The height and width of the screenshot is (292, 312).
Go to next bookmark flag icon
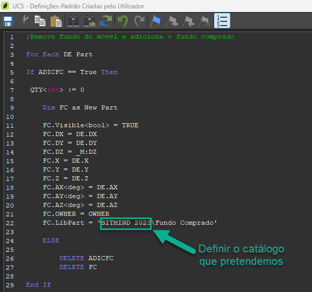[x=172, y=21]
